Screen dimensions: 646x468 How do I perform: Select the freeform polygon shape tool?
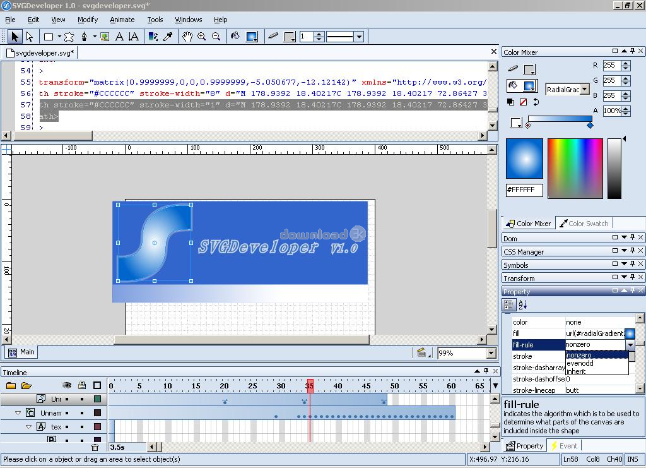pos(69,37)
